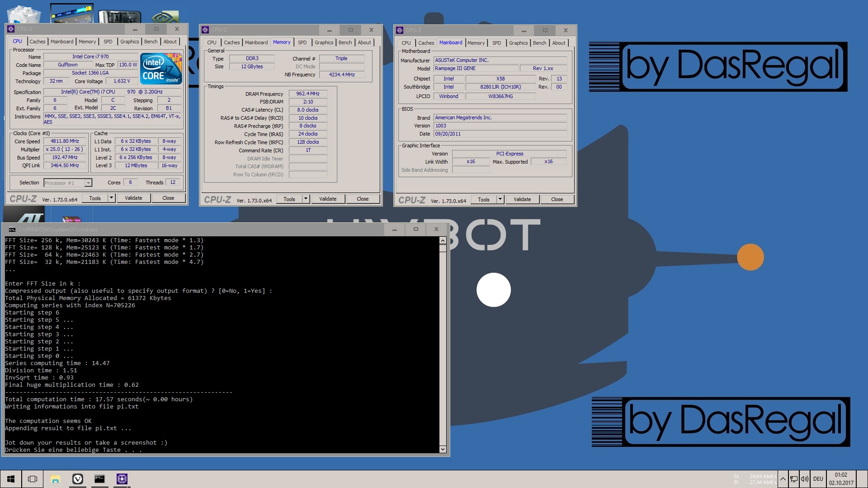Click CPU-Z title icon in Memory window
The width and height of the screenshot is (868, 488).
click(205, 30)
